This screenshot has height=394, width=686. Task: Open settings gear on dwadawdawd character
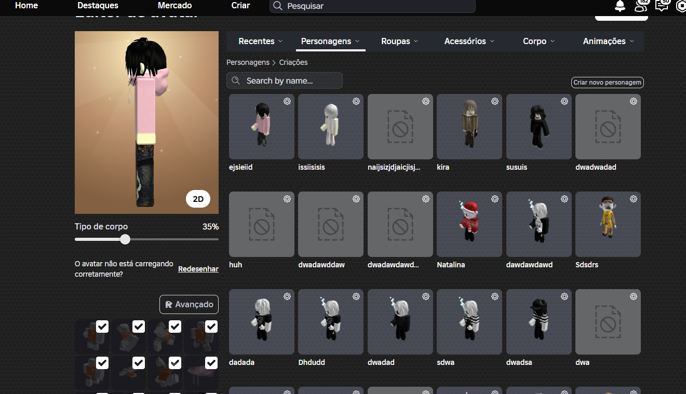(426, 199)
